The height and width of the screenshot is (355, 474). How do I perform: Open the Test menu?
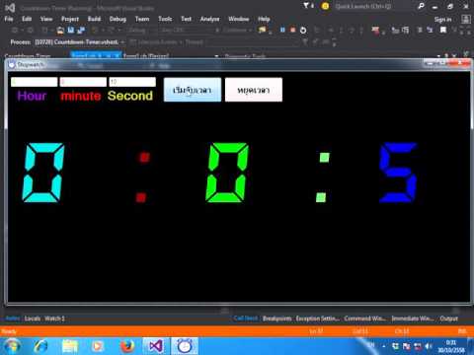point(186,19)
